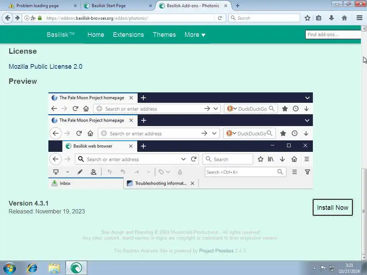Close the Basilisk Add-ons - Photonic tab
This screenshot has height=275, width=367.
(x=226, y=6)
